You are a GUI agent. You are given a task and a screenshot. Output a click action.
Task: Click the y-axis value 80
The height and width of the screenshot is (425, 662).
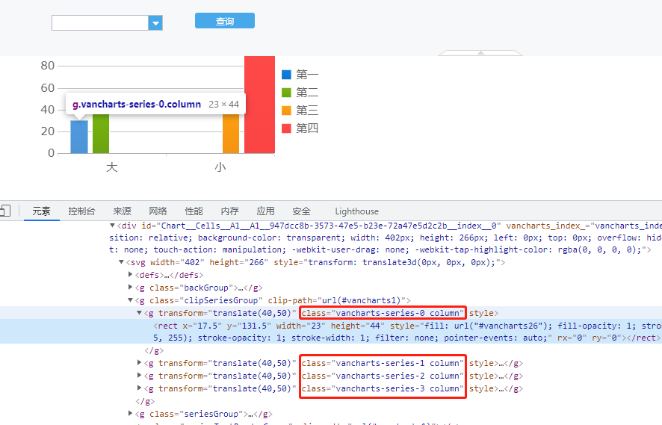coord(48,66)
